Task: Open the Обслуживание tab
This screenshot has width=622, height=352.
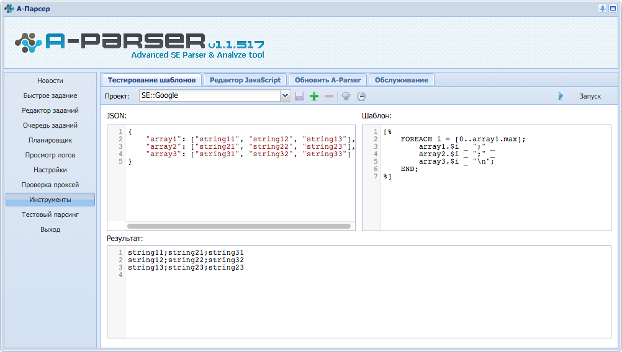Action: [402, 80]
